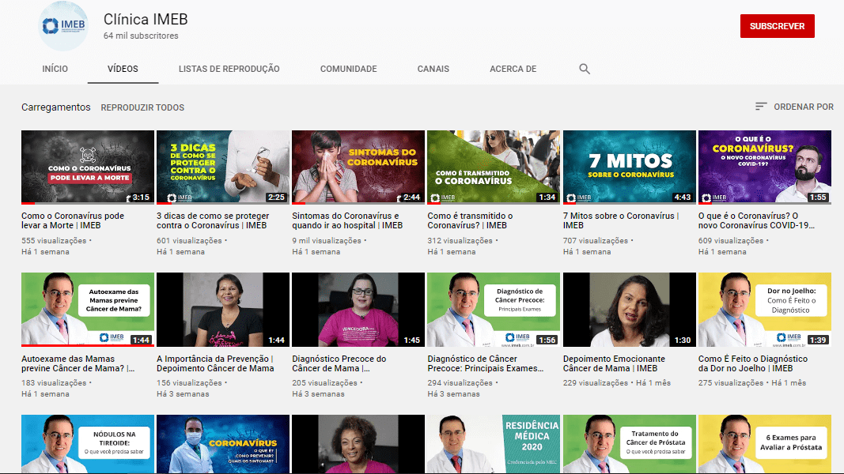
Task: Open the CANAIS tab
Action: [433, 69]
